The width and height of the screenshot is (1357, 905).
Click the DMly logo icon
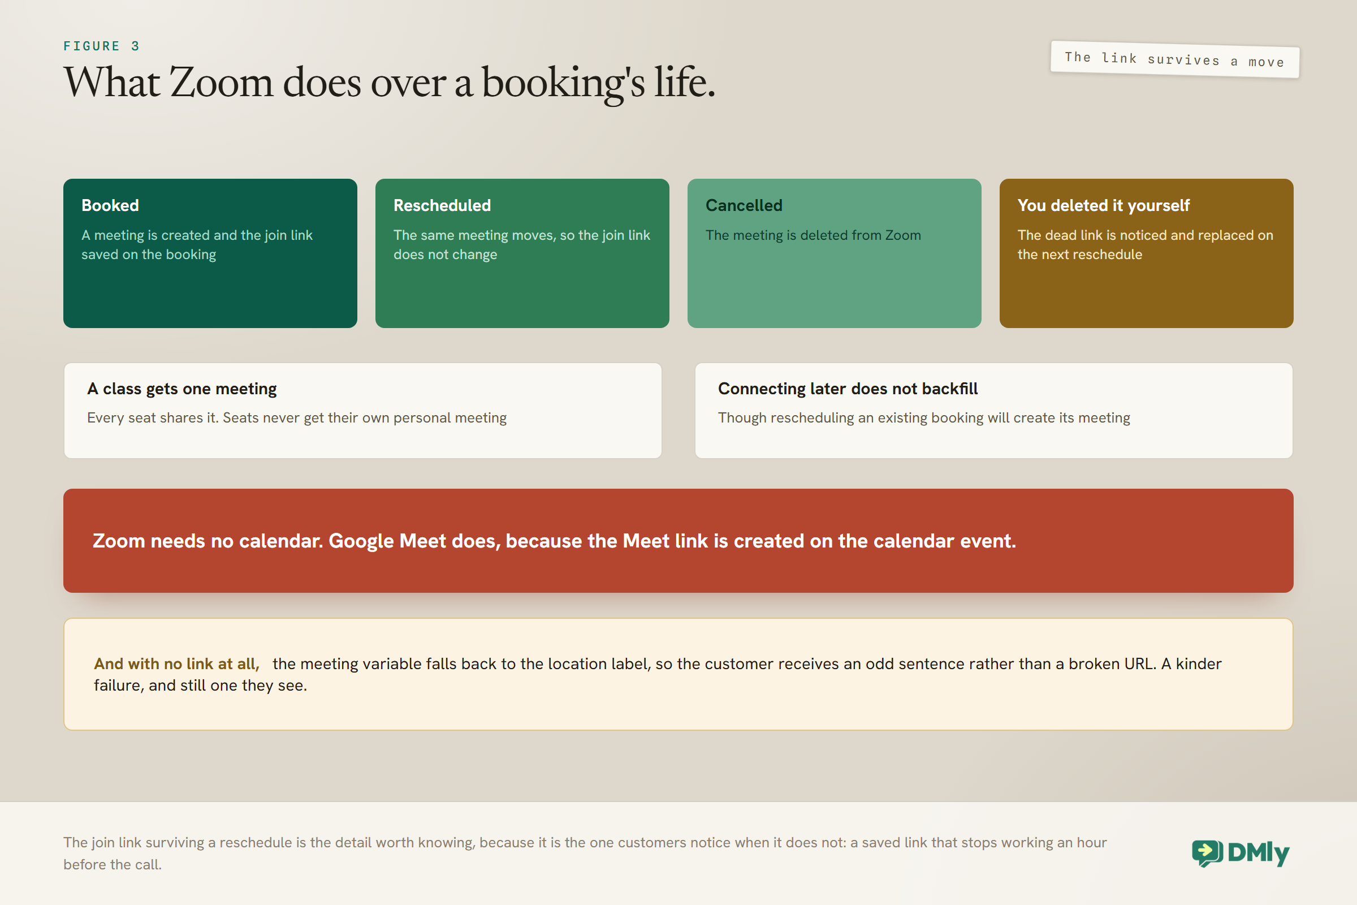point(1207,853)
